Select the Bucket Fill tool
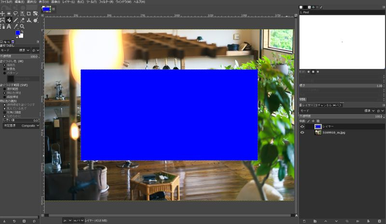Screen dimensions: 386x224 pyautogui.click(x=9, y=20)
